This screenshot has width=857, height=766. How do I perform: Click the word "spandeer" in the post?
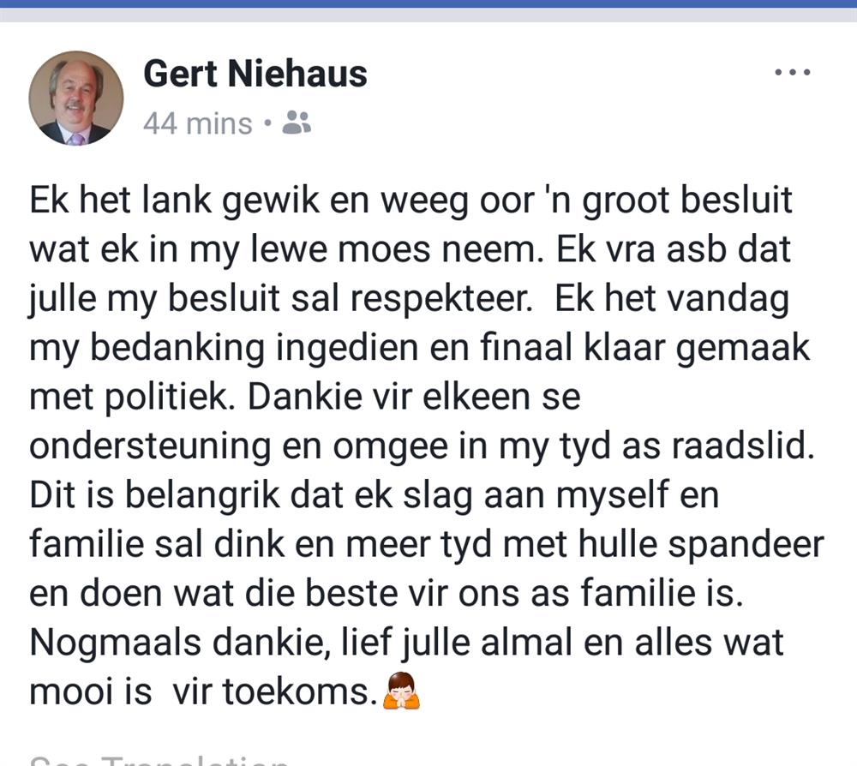pyautogui.click(x=746, y=545)
